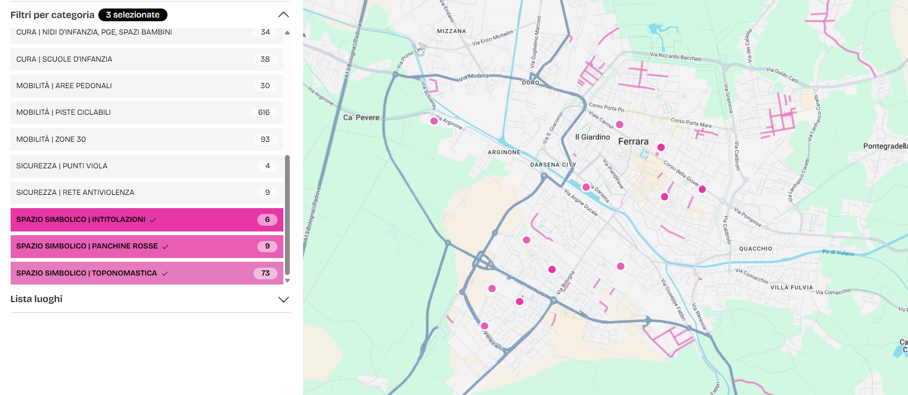908x395 pixels.
Task: Select the SICUREZZA | PUNTI VIOLA category
Action: [147, 166]
